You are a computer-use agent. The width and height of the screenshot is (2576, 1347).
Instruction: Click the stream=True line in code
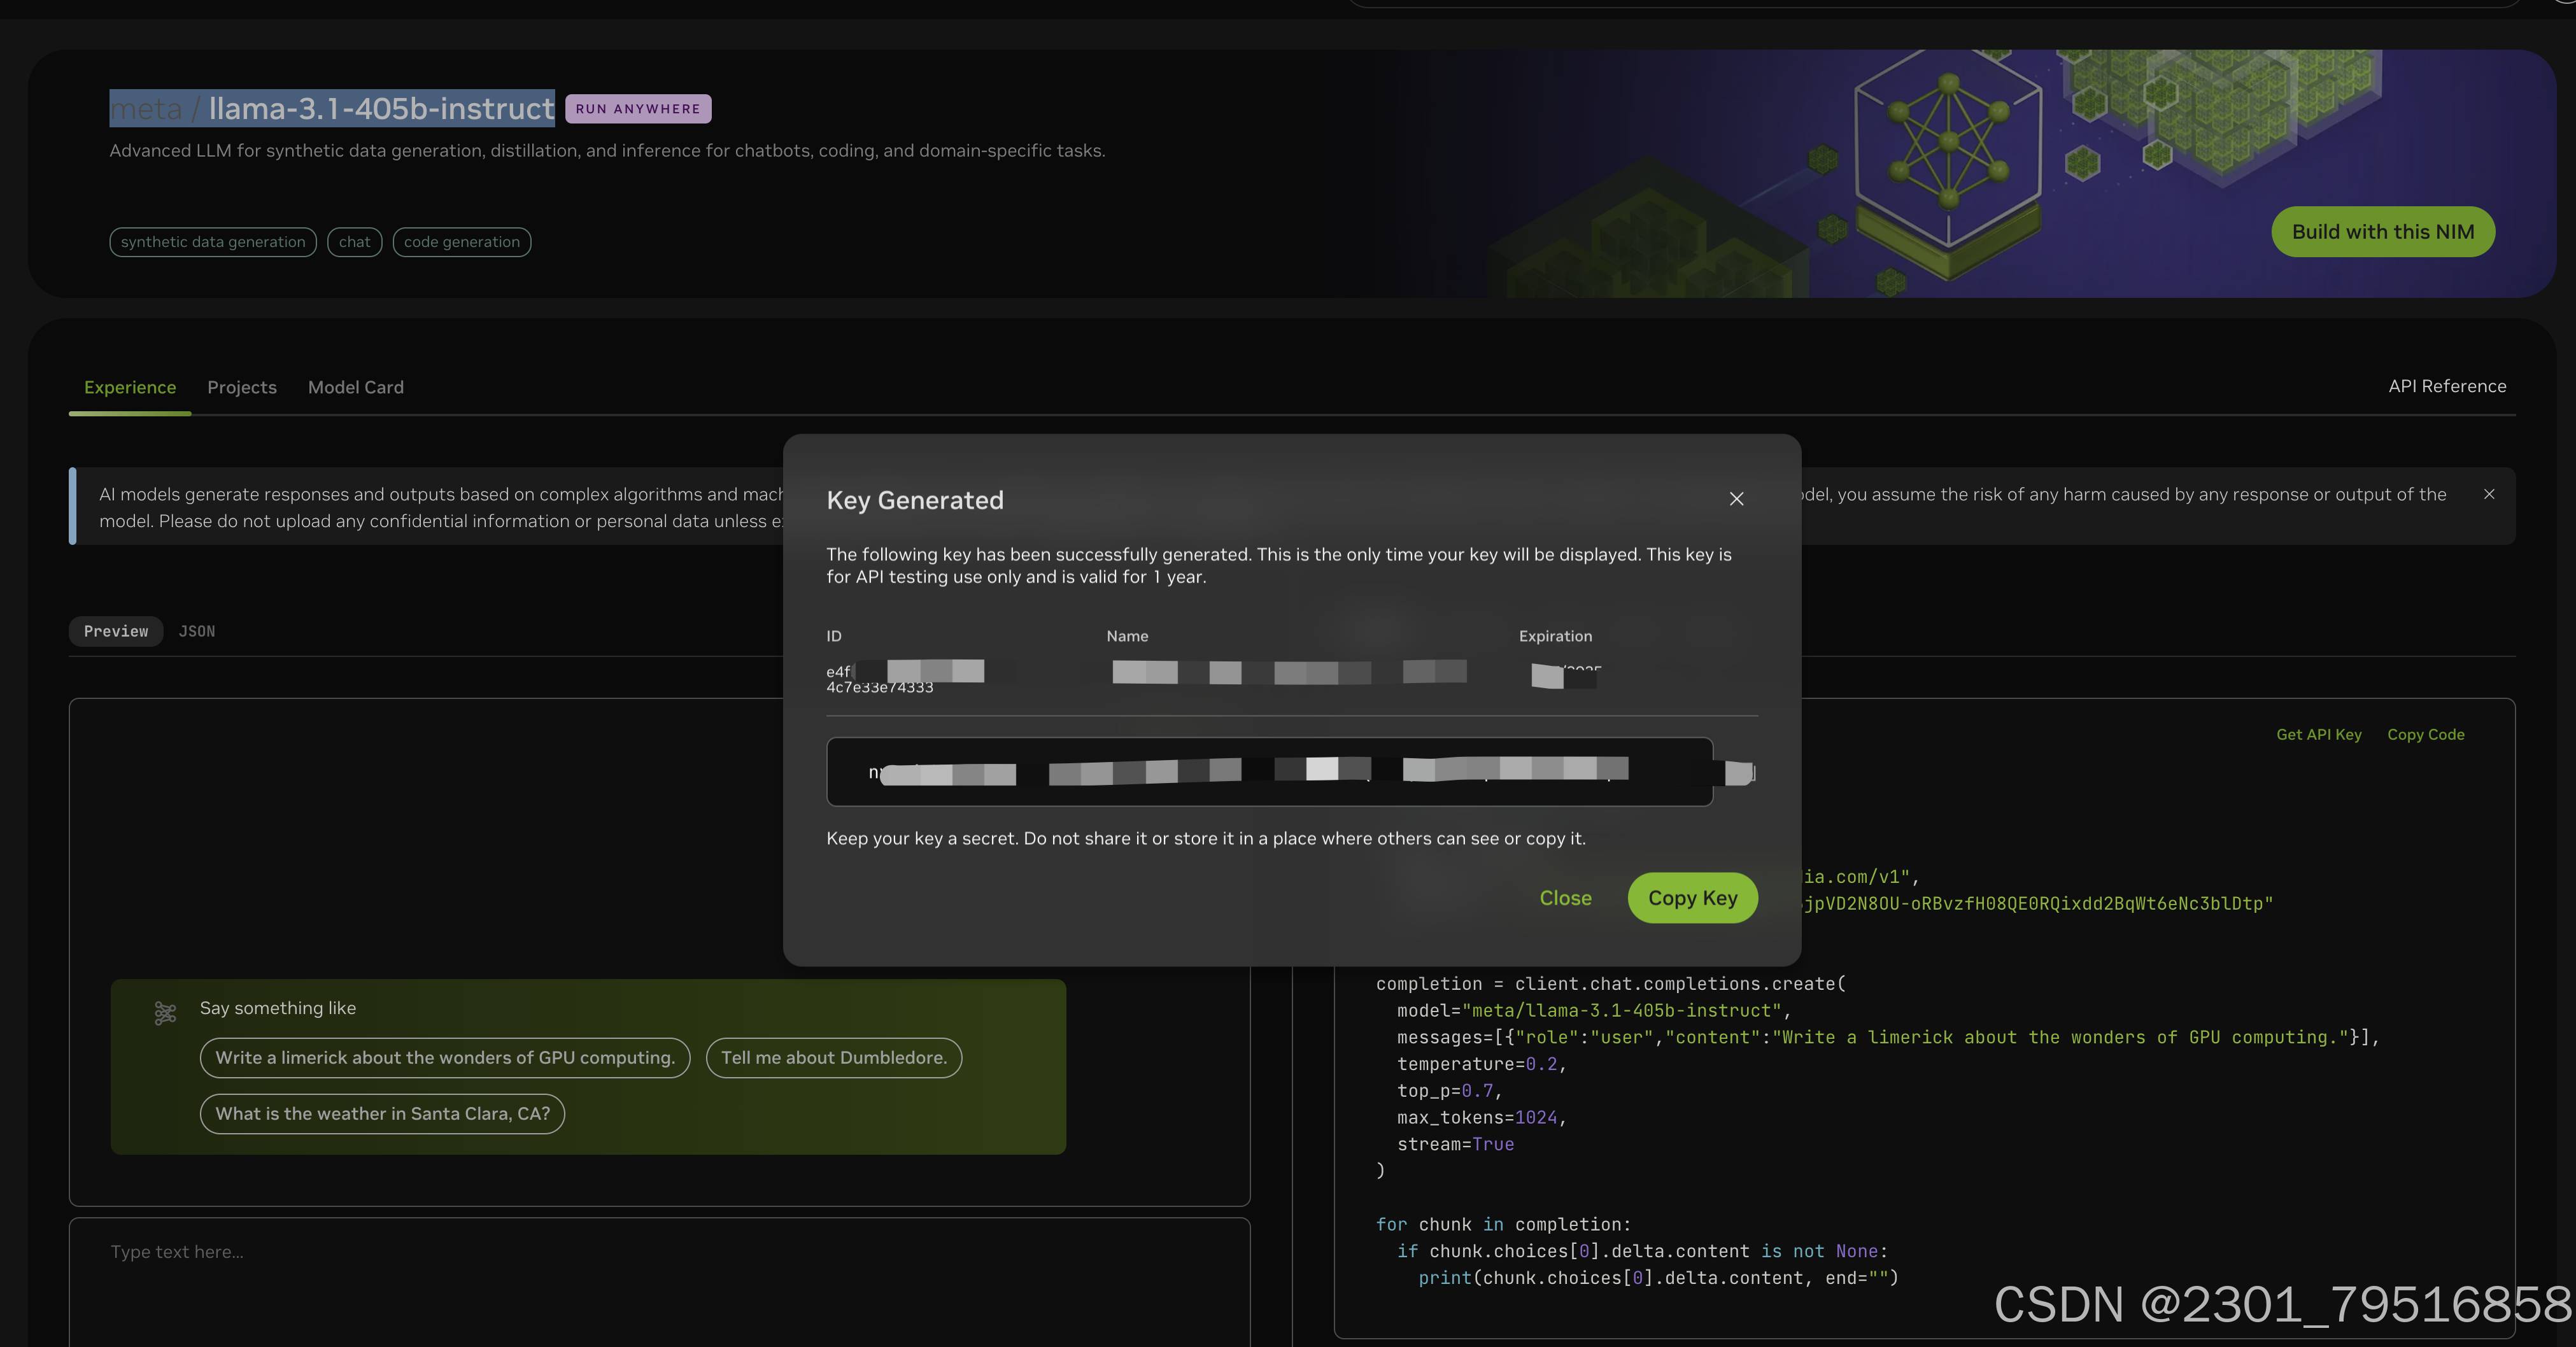click(1455, 1144)
